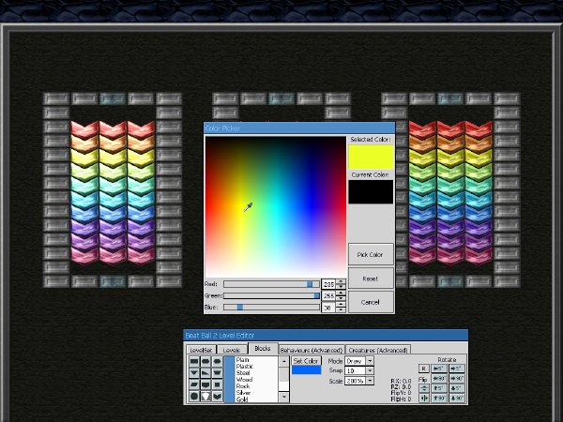Select Silver in the material list

tap(256, 393)
